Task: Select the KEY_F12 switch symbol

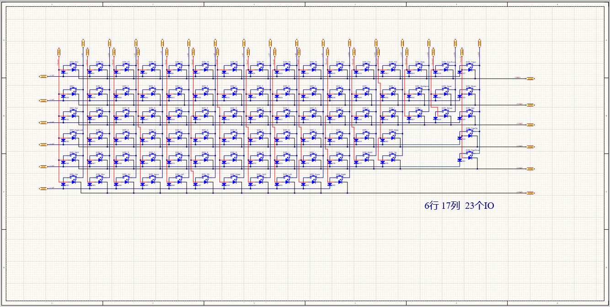Action: (x=392, y=64)
